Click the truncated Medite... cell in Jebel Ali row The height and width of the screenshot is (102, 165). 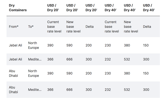click(x=35, y=59)
